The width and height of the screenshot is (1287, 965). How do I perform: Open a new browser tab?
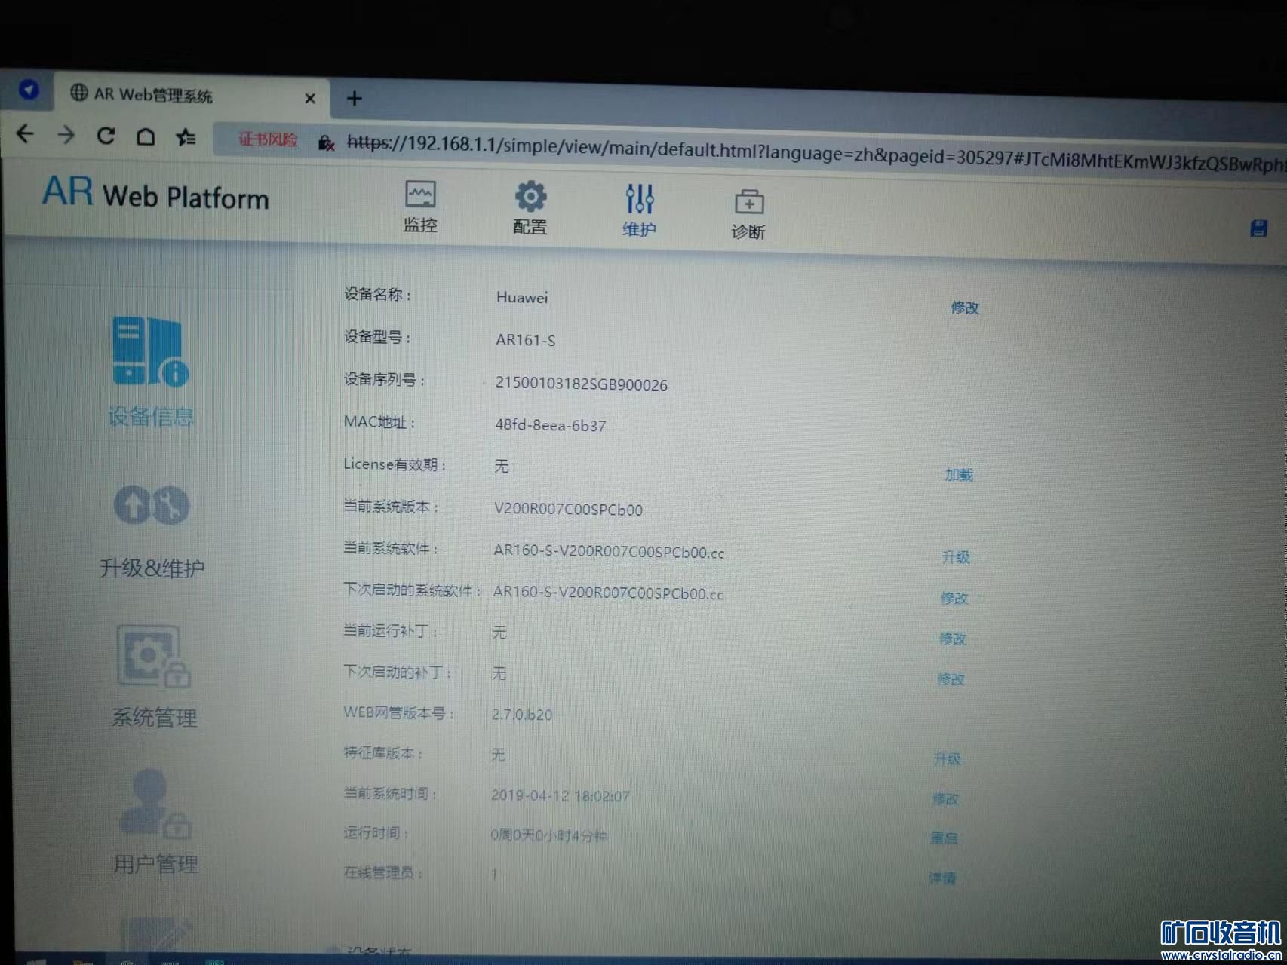pos(354,98)
